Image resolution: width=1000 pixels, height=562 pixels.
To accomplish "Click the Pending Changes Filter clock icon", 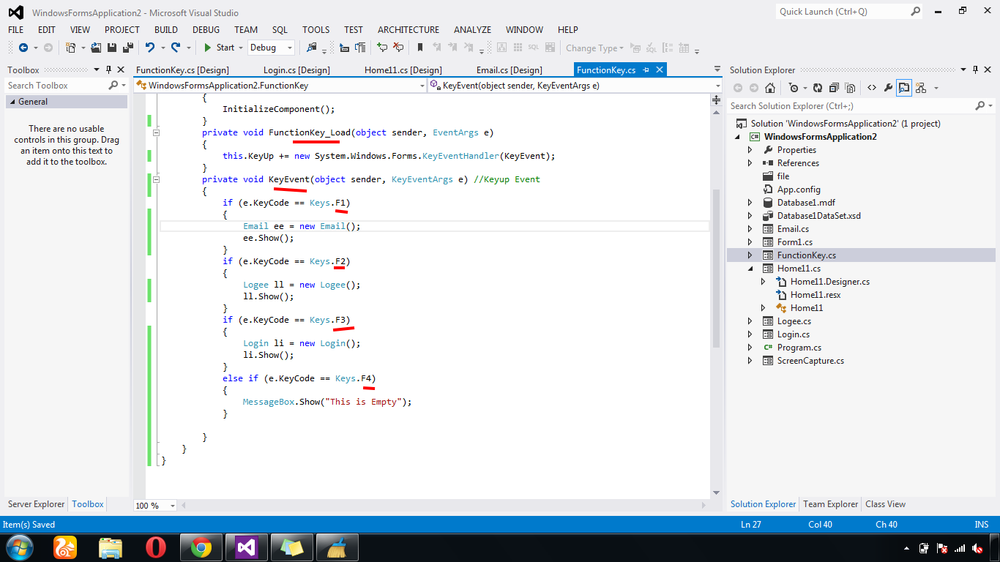I will pyautogui.click(x=794, y=88).
